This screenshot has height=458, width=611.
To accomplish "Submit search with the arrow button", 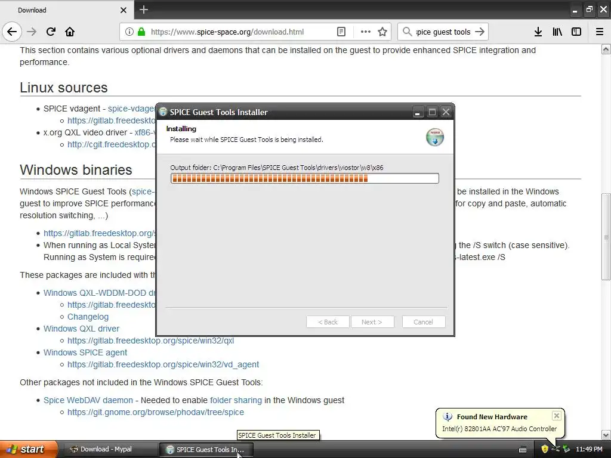I will 480,32.
